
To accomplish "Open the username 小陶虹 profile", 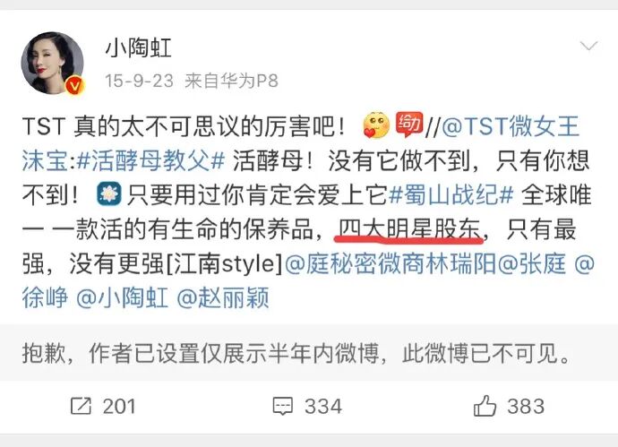I will coord(138,48).
